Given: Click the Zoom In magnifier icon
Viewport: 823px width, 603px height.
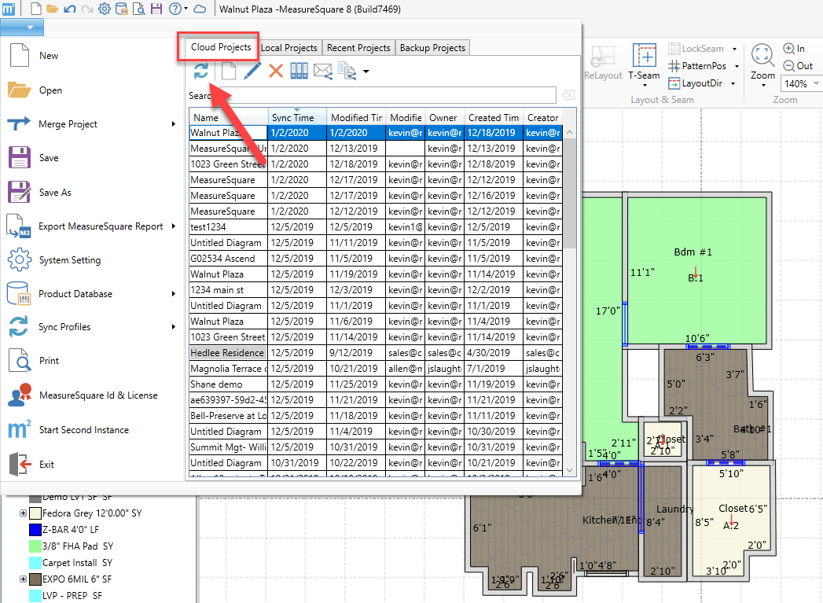Looking at the screenshot, I should 788,49.
